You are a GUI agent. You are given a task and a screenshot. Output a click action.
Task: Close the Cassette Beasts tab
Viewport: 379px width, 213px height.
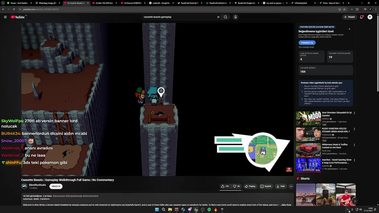tap(88, 3)
